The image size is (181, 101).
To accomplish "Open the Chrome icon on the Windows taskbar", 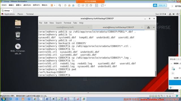I will 35,99.
